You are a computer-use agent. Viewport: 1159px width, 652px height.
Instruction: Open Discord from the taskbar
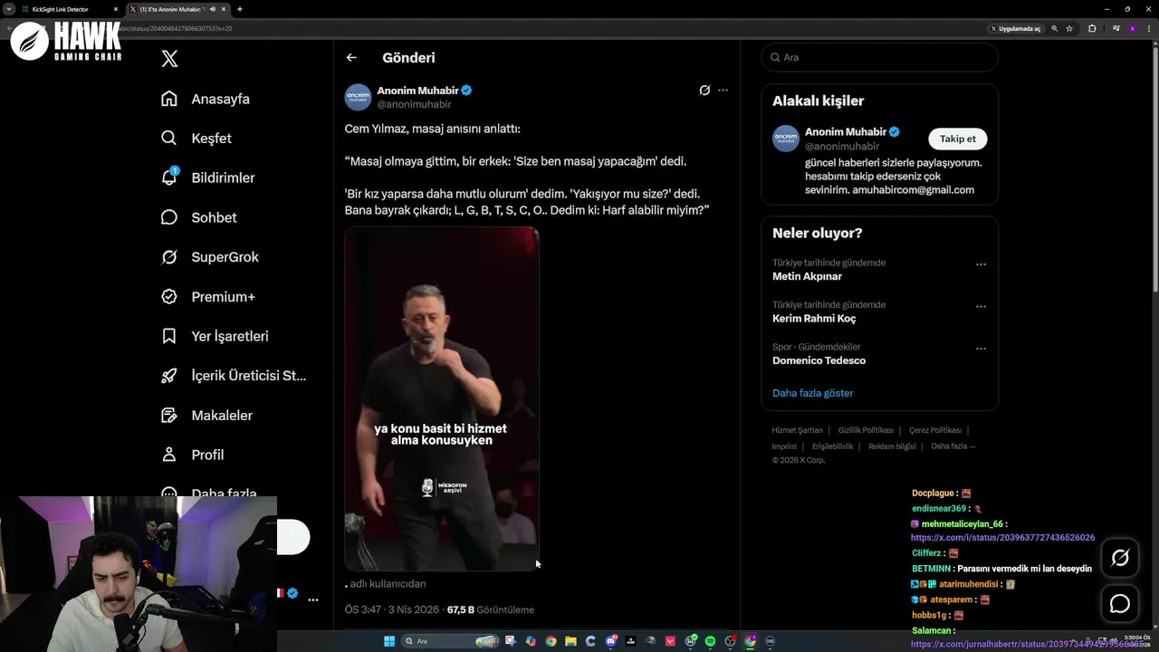pyautogui.click(x=611, y=641)
